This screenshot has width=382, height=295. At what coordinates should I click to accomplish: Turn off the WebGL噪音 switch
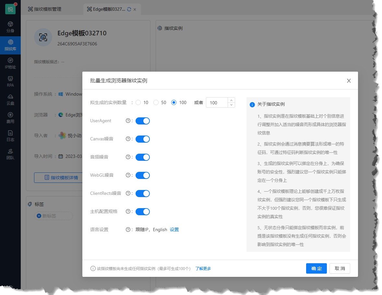click(x=142, y=175)
